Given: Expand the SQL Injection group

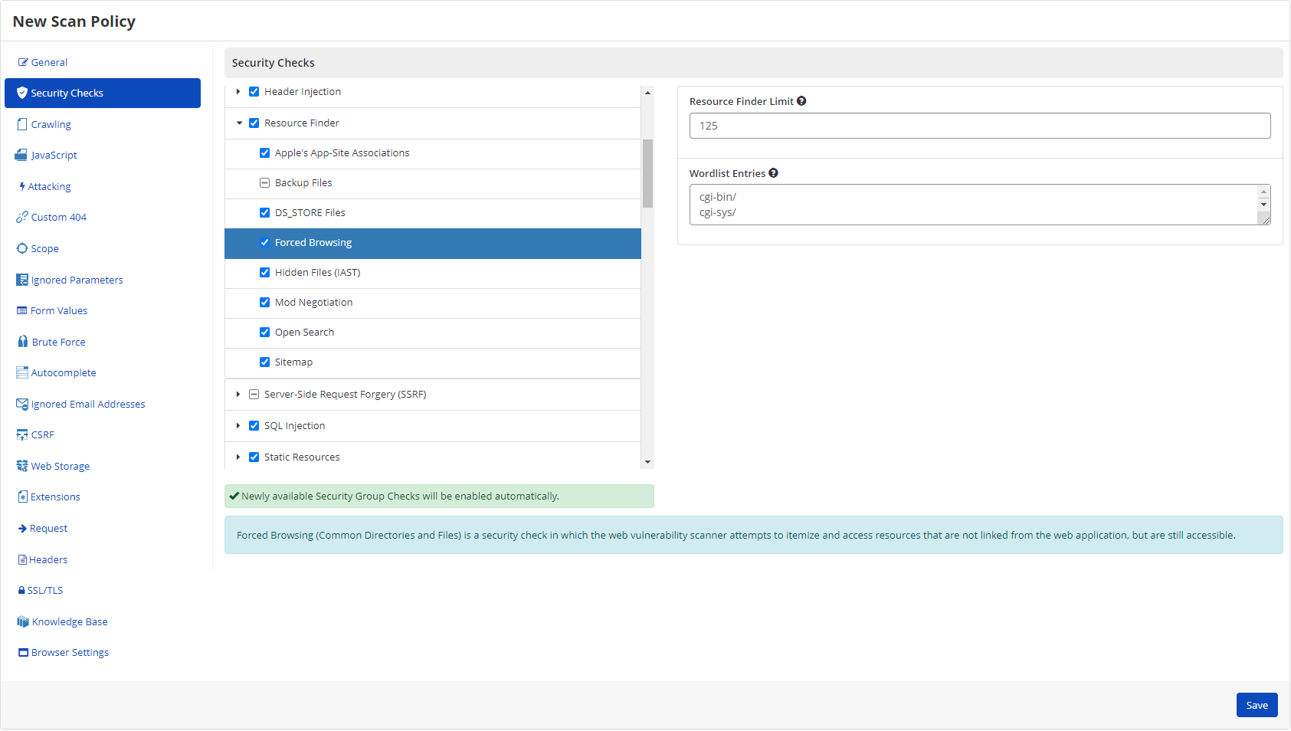Looking at the screenshot, I should pyautogui.click(x=238, y=426).
